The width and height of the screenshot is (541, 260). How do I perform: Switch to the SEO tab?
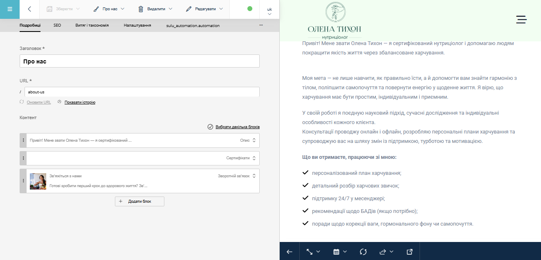(57, 25)
